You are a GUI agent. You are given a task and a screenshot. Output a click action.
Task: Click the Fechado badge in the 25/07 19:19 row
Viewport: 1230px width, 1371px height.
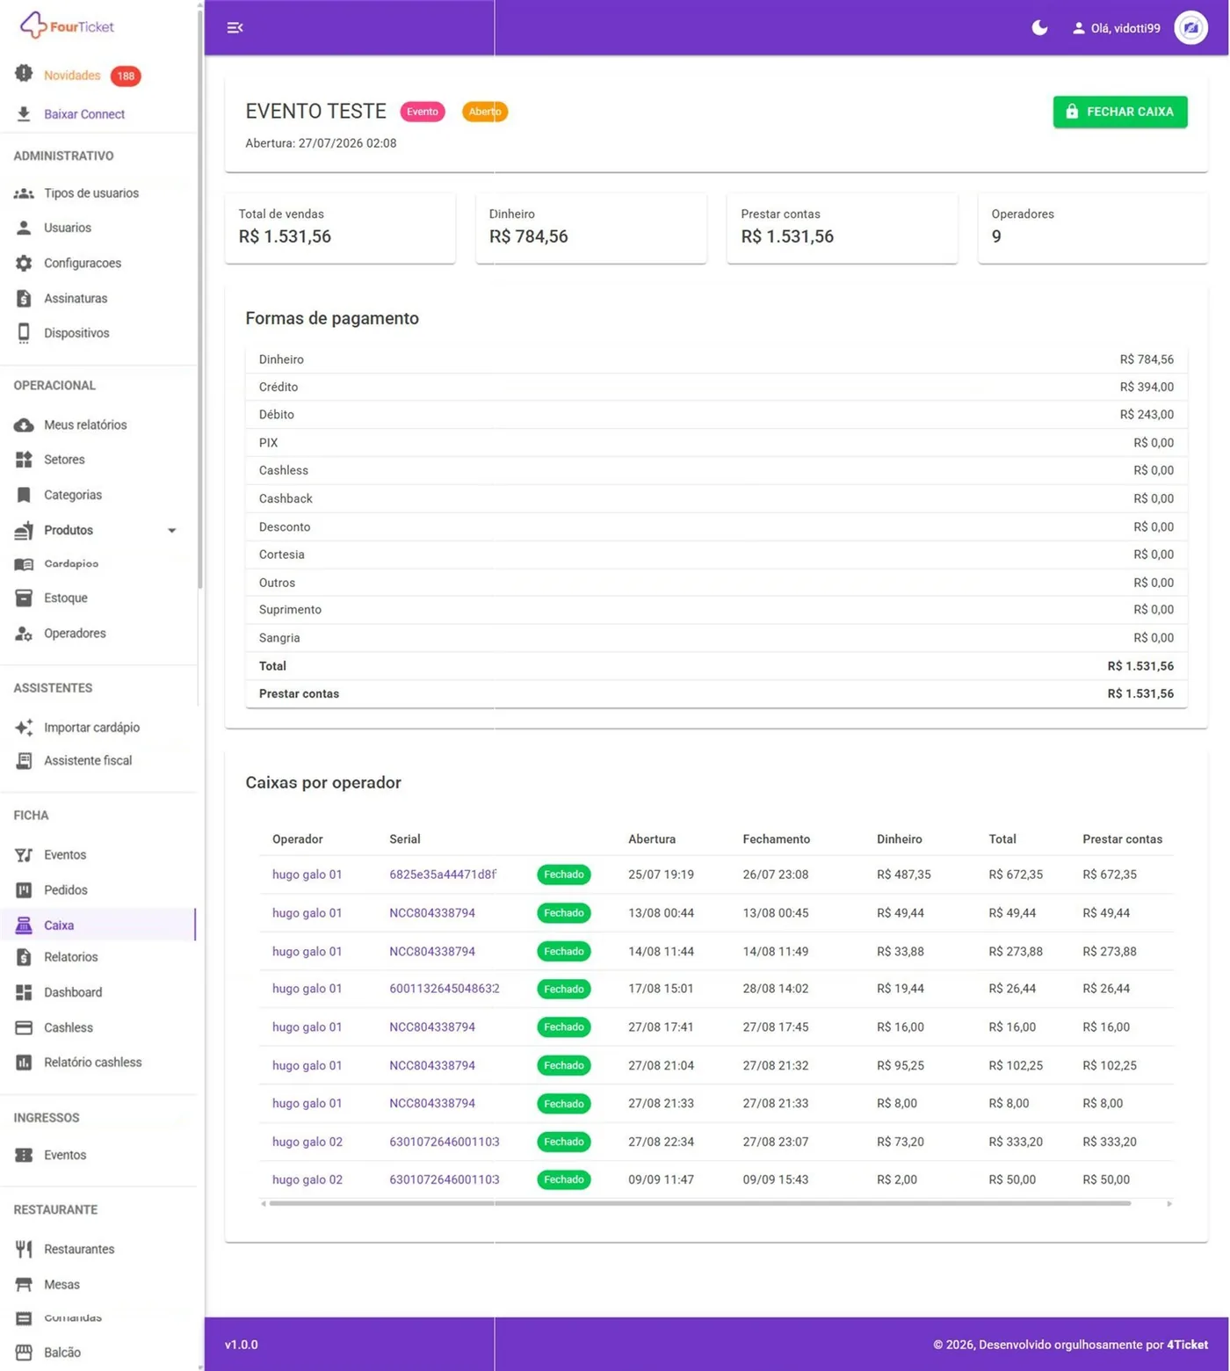coord(564,874)
